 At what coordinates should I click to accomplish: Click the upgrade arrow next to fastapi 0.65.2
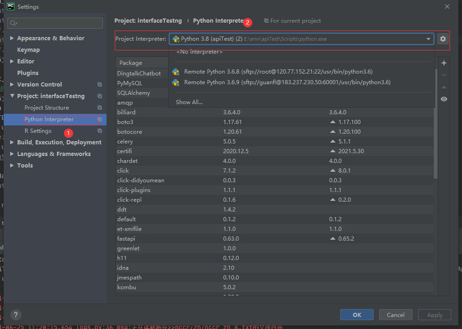coord(333,239)
